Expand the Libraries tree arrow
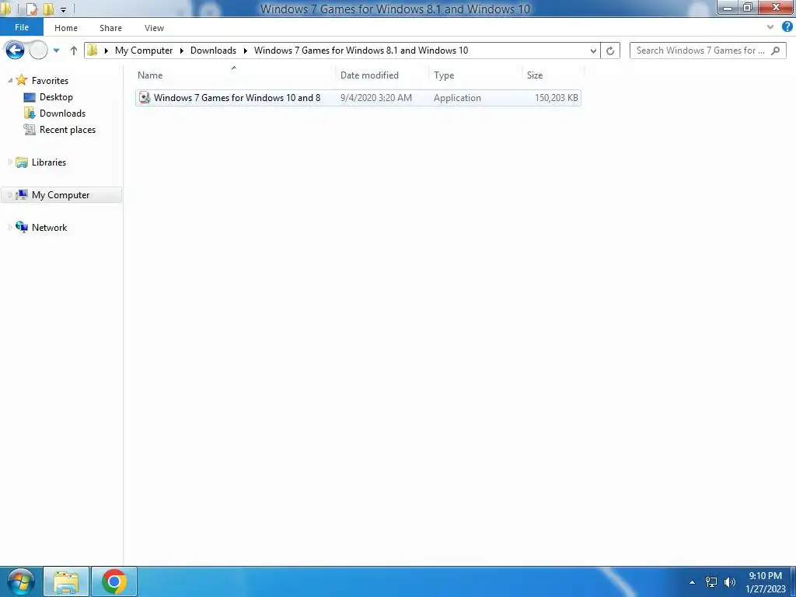Screen dimensions: 796x597 (10, 162)
